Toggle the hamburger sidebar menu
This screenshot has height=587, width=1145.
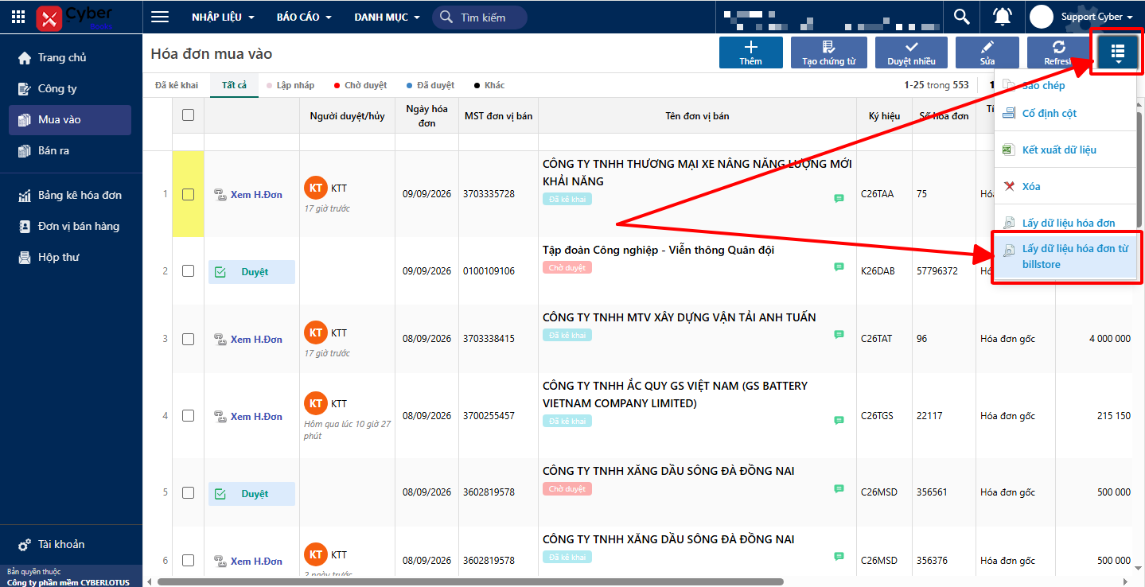(160, 17)
